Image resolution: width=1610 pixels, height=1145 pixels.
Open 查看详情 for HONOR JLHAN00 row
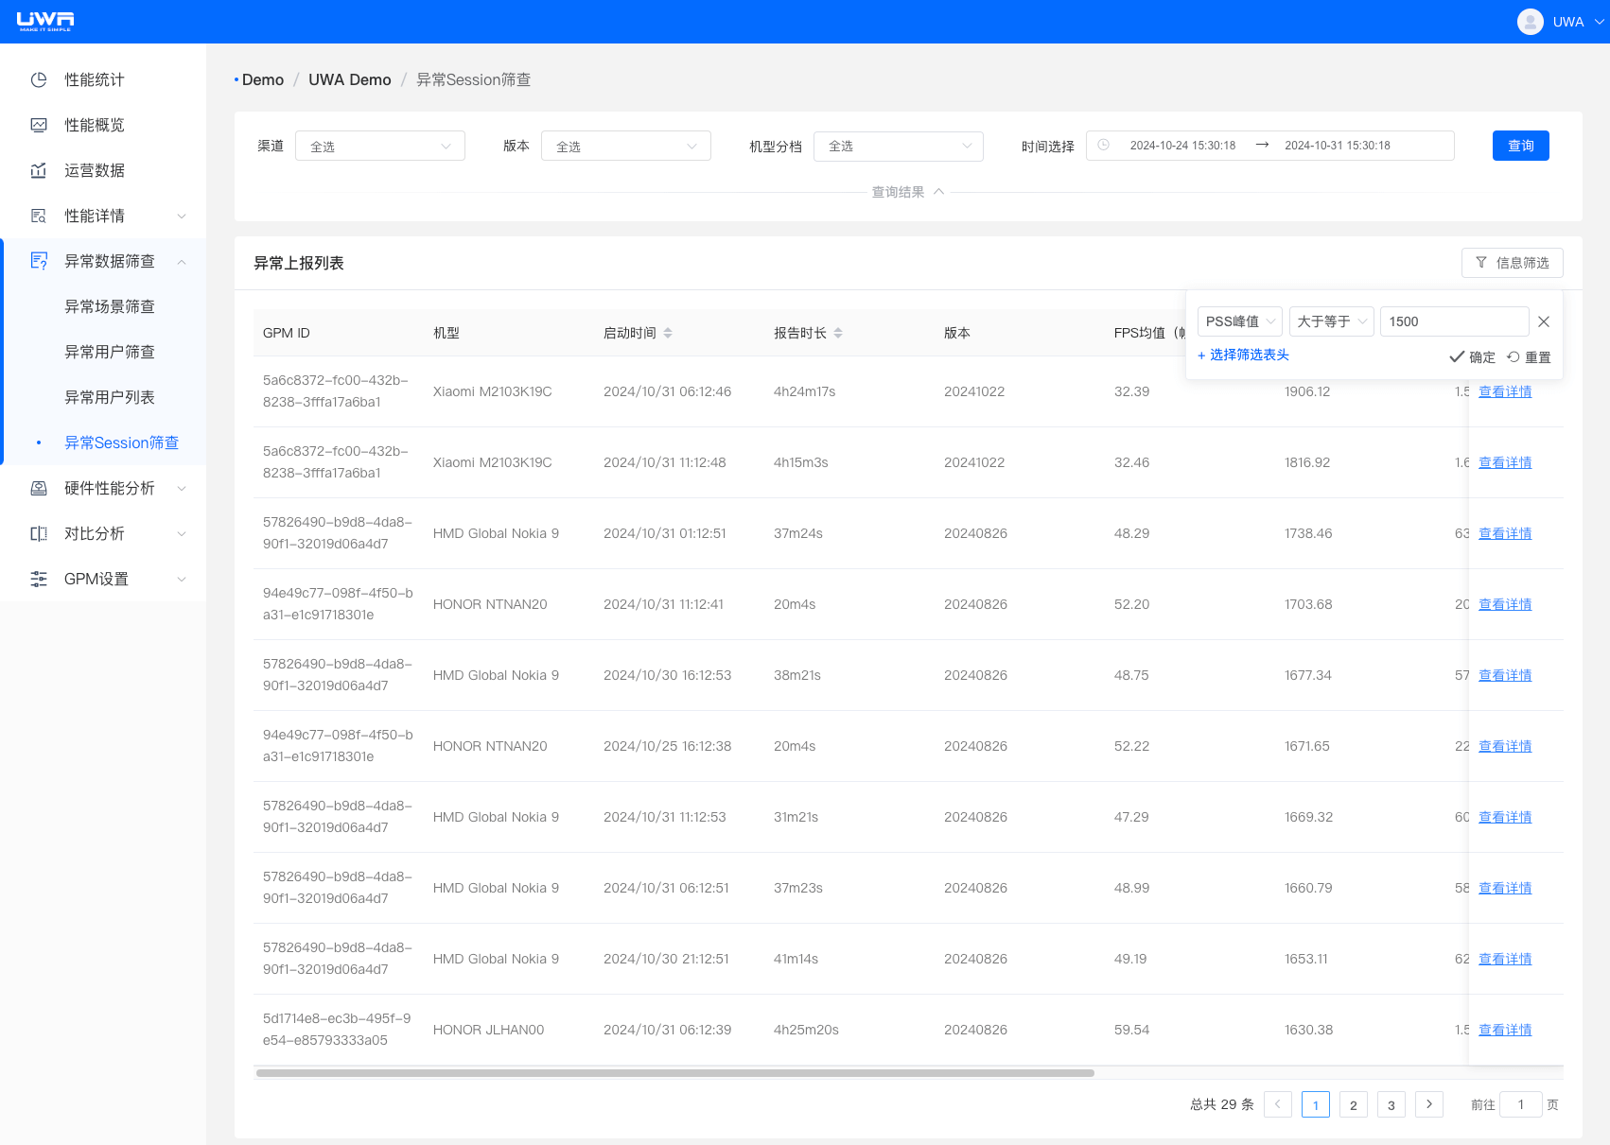pyautogui.click(x=1505, y=1030)
